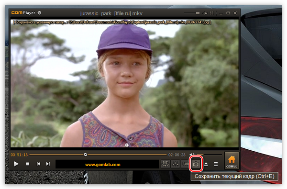Click the play button
Screen dimensions: 287x189
click(16, 164)
